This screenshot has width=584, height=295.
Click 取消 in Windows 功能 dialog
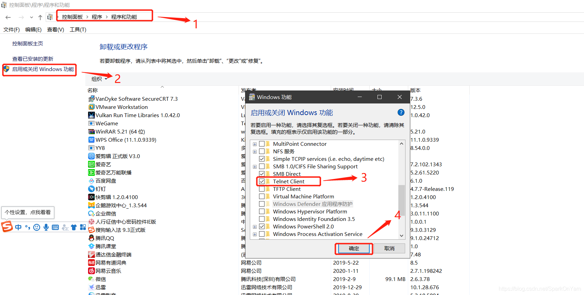pos(389,249)
